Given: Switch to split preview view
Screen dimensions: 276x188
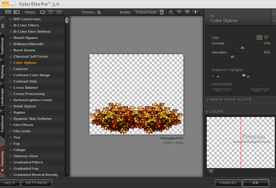Looking at the screenshot, I should pos(51,12).
